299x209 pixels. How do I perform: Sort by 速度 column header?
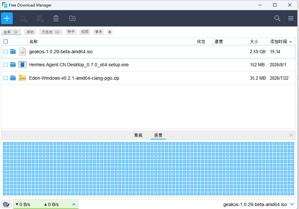[230, 41]
